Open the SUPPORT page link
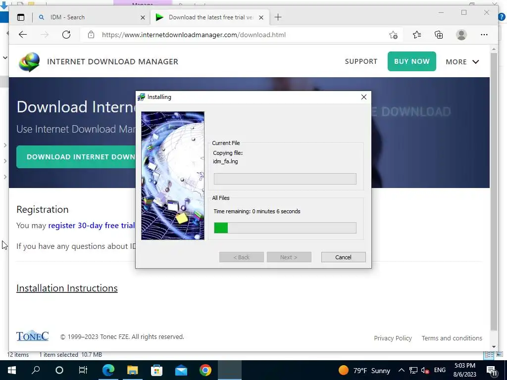This screenshot has width=507, height=380. 361,61
